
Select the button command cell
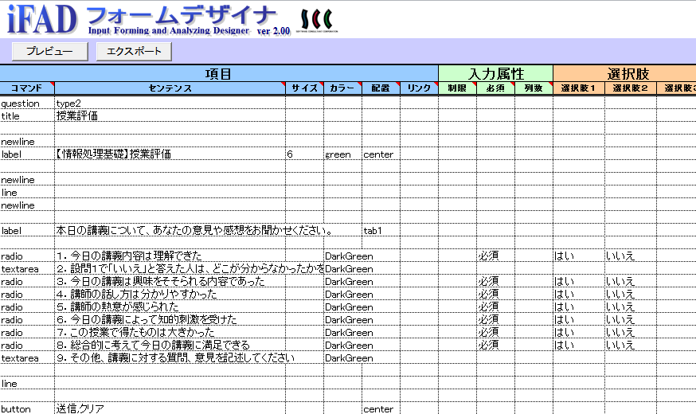27,408
